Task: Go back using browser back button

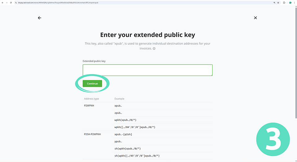Action: click(2, 2)
